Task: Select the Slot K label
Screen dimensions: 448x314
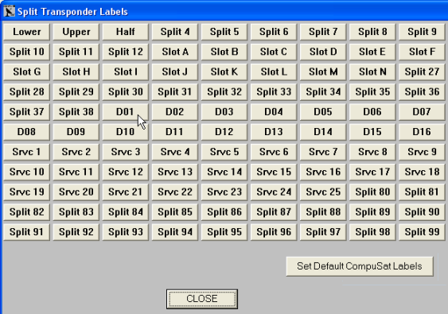Action: pyautogui.click(x=224, y=72)
